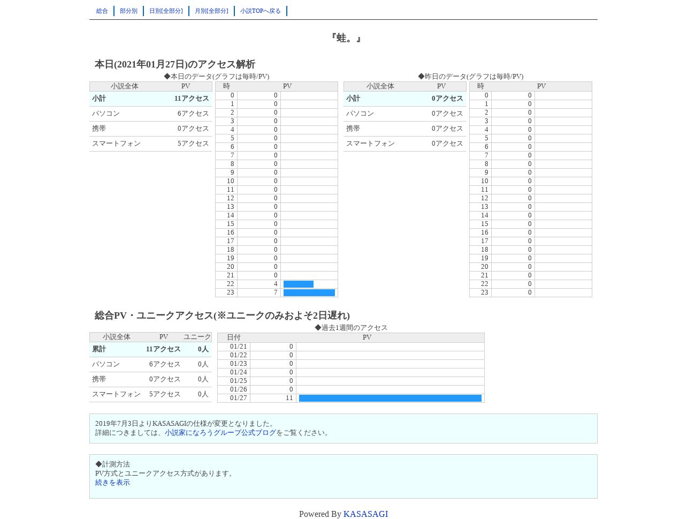Click today's hour 23 blue PV bar
Image resolution: width=687 pixels, height=519 pixels.
309,293
